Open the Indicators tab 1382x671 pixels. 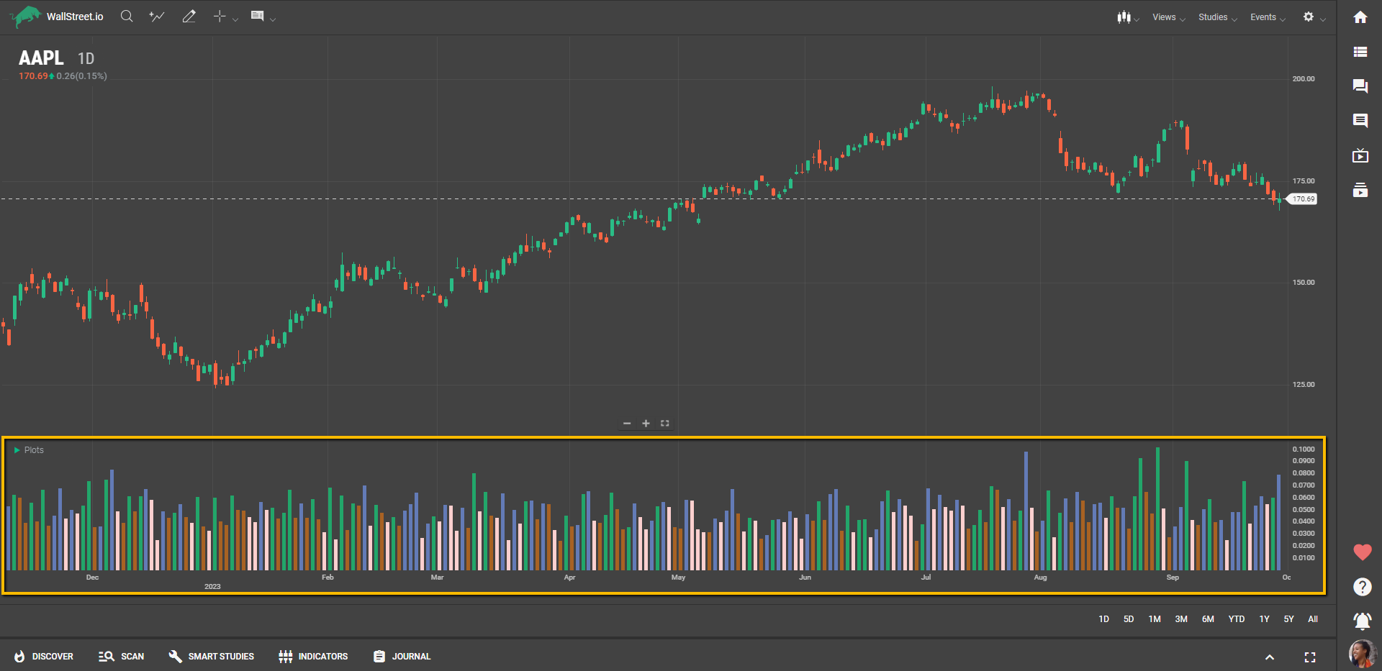pos(313,657)
